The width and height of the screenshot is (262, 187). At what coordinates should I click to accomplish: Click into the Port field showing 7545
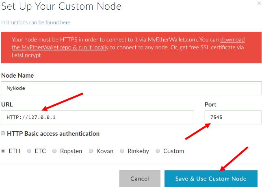pyautogui.click(x=233, y=117)
